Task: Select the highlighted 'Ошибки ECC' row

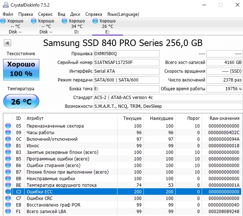Action: click(x=122, y=192)
